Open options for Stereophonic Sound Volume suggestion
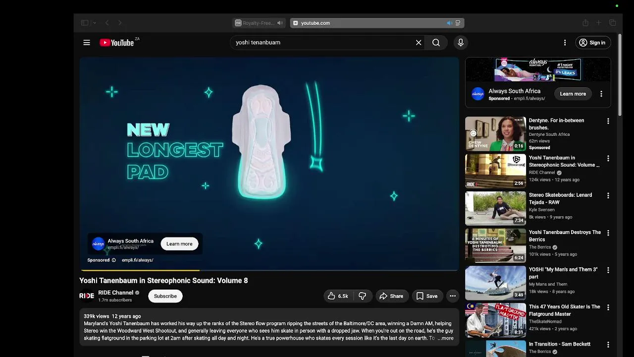634x357 pixels. [x=608, y=158]
